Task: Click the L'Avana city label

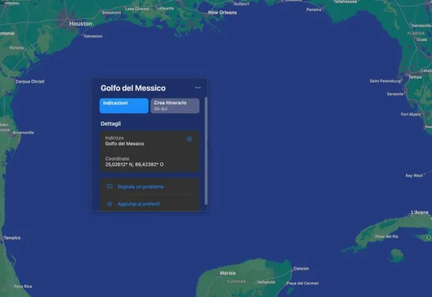Action: (420, 212)
